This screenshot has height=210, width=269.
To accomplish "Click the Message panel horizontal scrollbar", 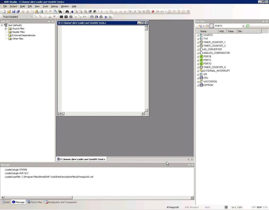I will (37, 197).
